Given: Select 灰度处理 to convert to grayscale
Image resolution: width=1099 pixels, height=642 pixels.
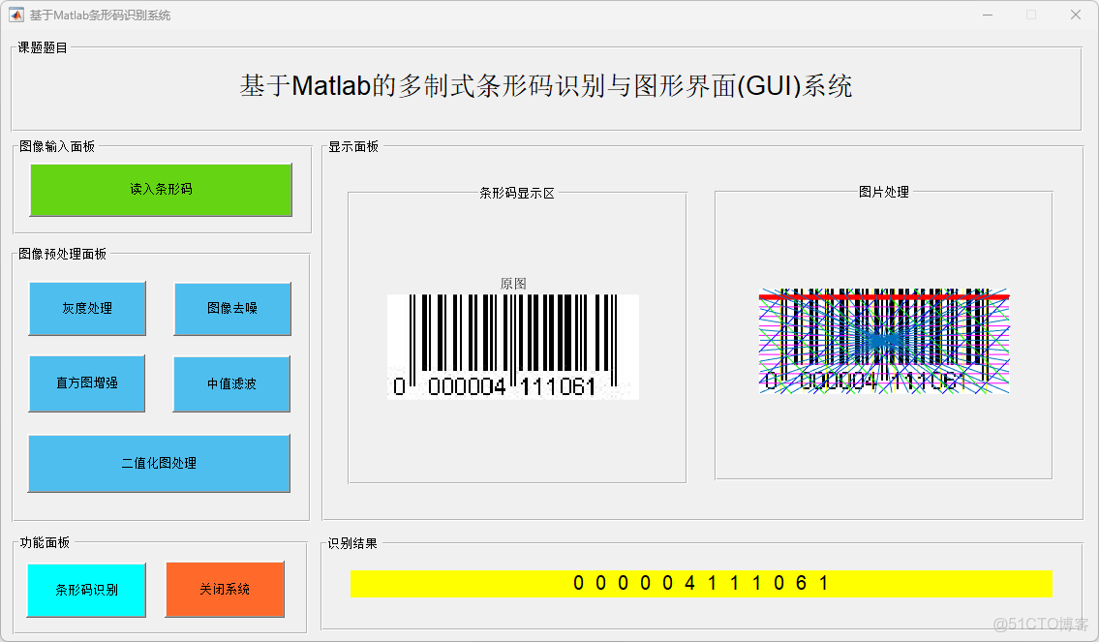Looking at the screenshot, I should click(87, 308).
